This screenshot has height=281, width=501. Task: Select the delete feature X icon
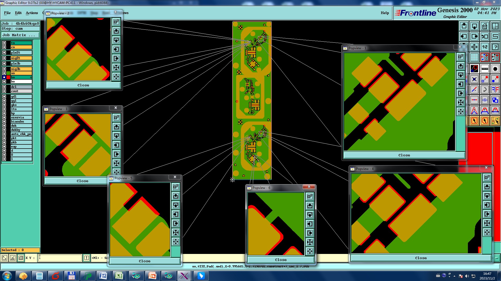(474, 79)
